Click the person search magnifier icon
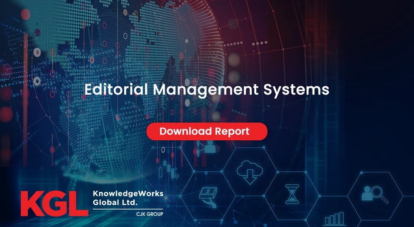 click(x=375, y=194)
